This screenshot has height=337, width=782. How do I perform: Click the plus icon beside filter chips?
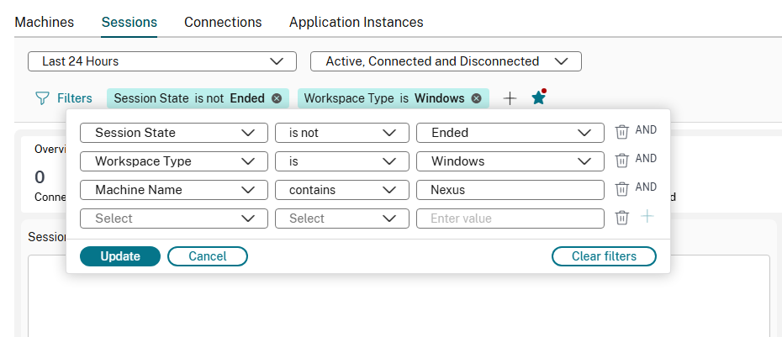point(510,98)
